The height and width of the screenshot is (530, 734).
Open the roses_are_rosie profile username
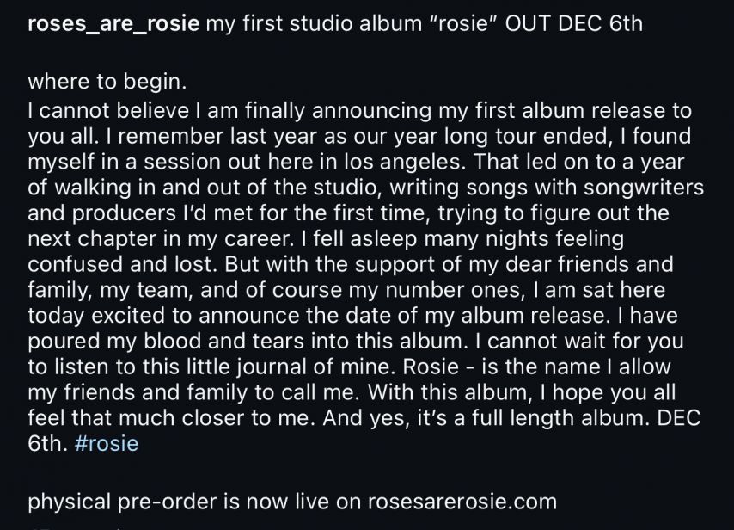point(113,24)
